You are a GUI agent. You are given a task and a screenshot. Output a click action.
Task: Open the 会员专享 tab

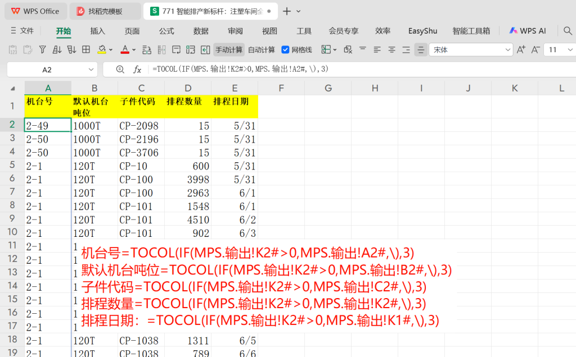coord(344,31)
